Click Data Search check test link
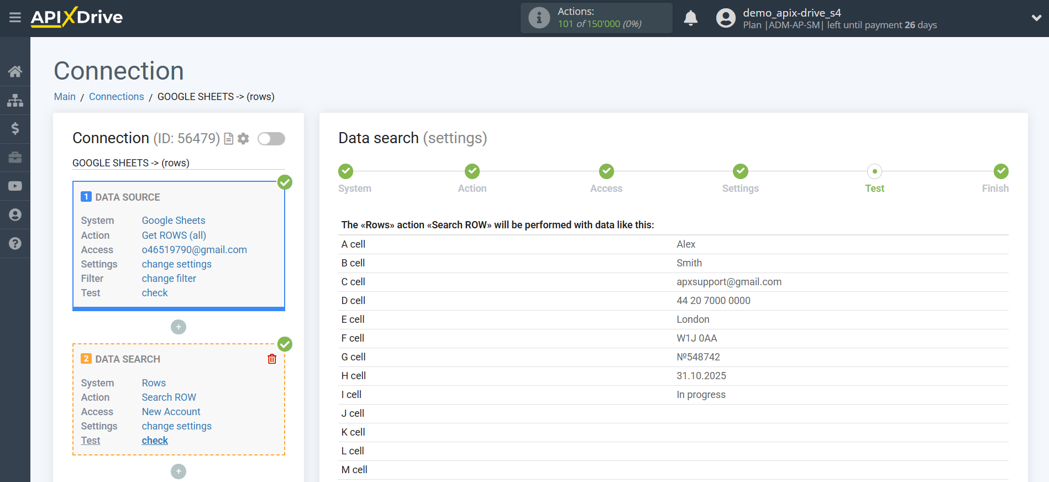 tap(155, 441)
